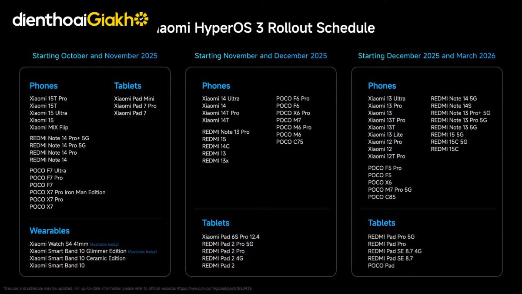Click the Xiaomi 13 Ultra entry
This screenshot has height=294, width=522.
pos(386,99)
